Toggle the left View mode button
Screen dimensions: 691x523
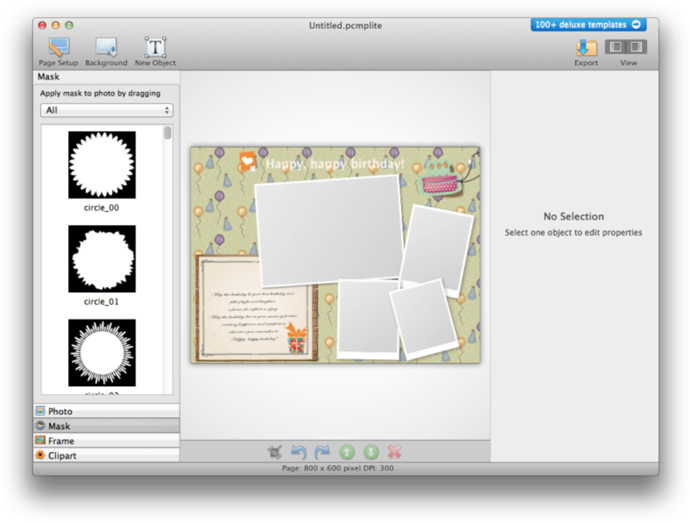click(616, 47)
